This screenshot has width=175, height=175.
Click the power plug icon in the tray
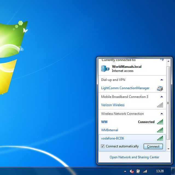(x=138, y=171)
